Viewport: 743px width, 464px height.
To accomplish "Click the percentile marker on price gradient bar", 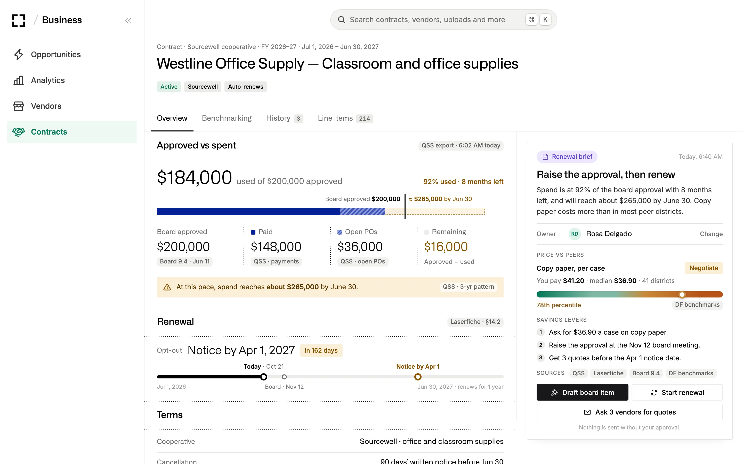I will 682,295.
